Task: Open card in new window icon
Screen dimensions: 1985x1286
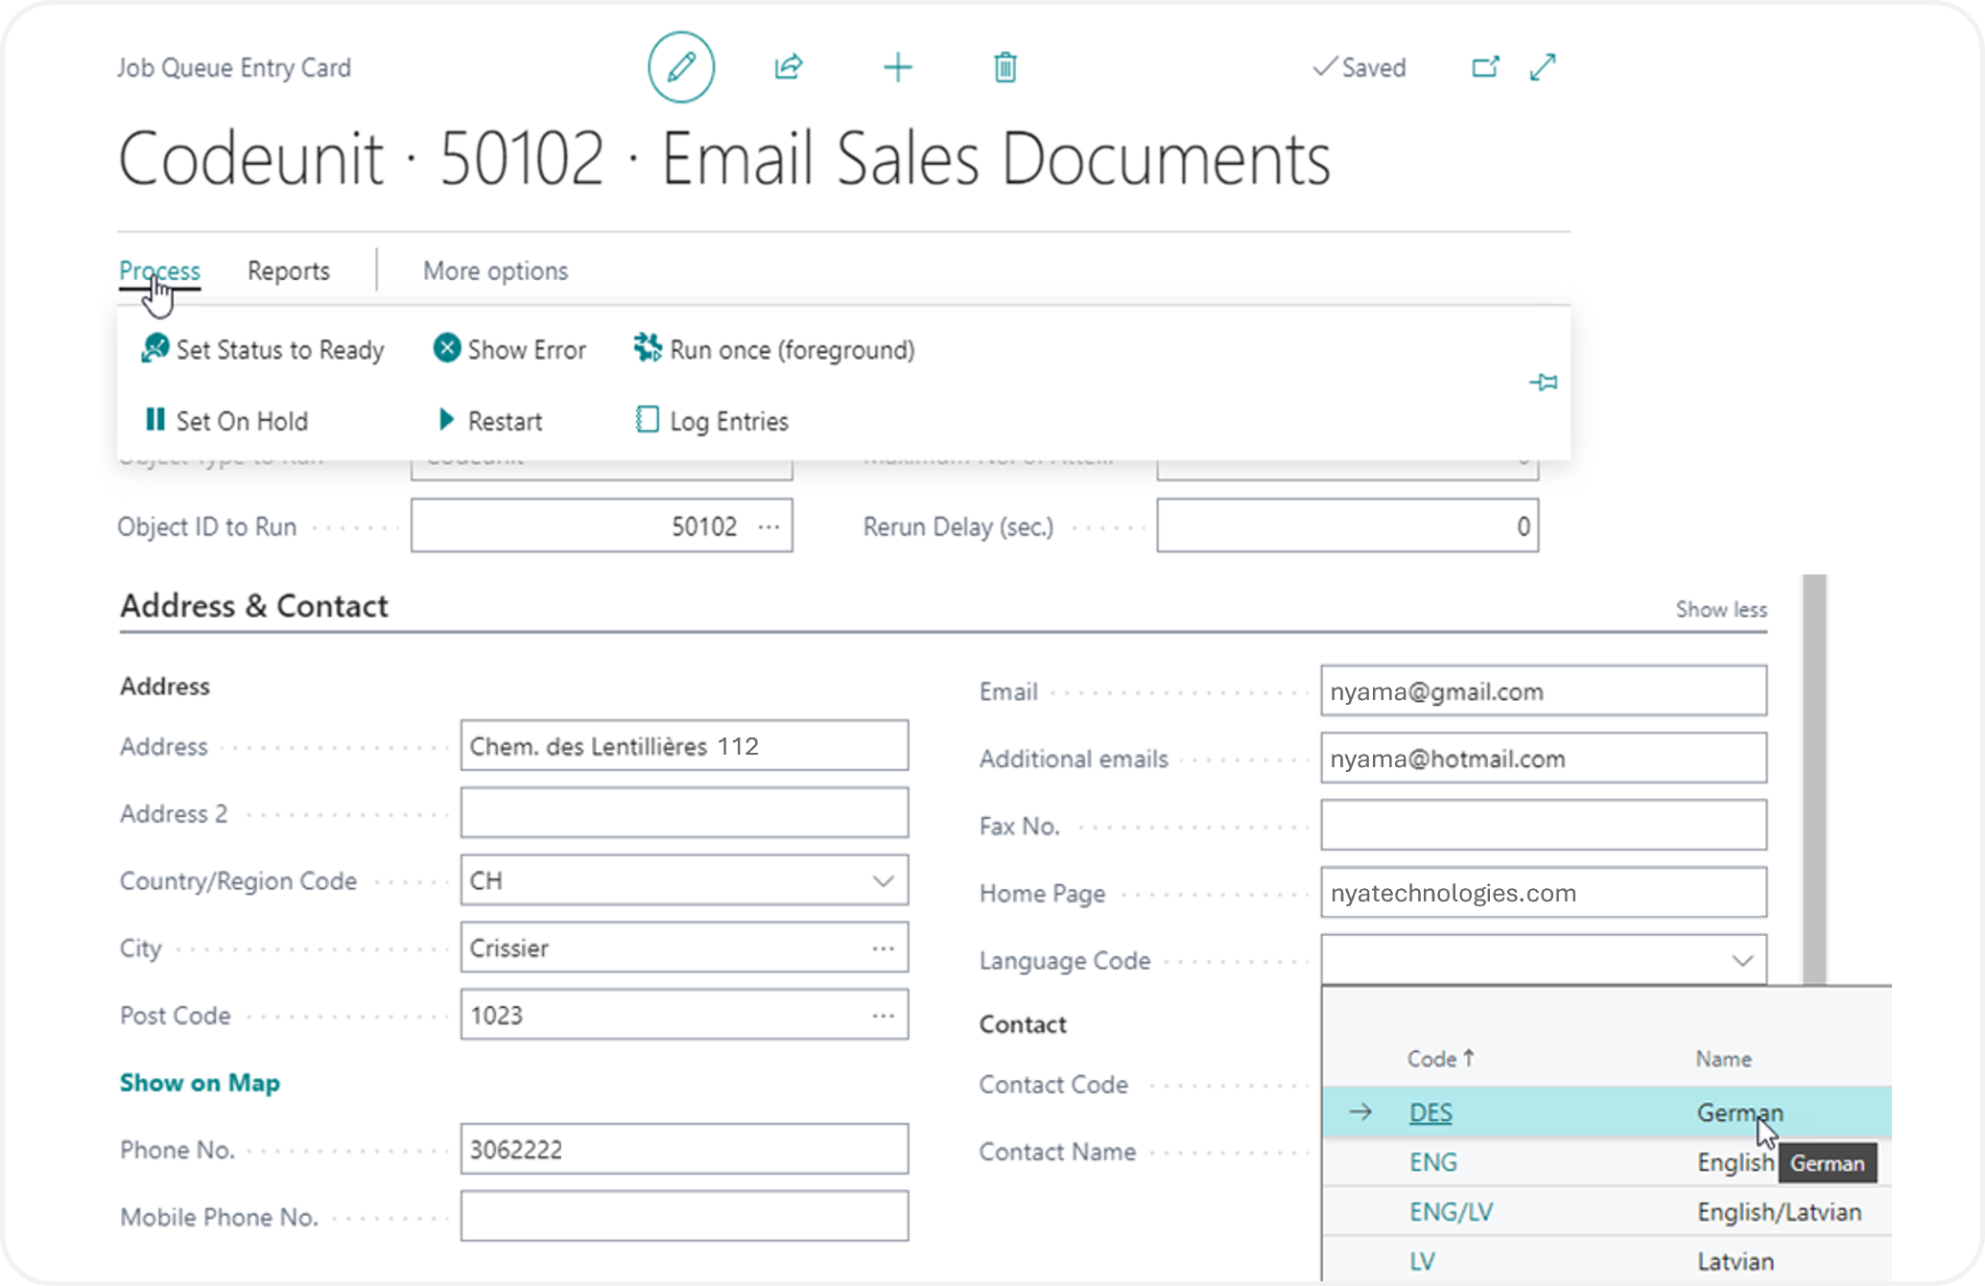Action: click(x=1485, y=67)
